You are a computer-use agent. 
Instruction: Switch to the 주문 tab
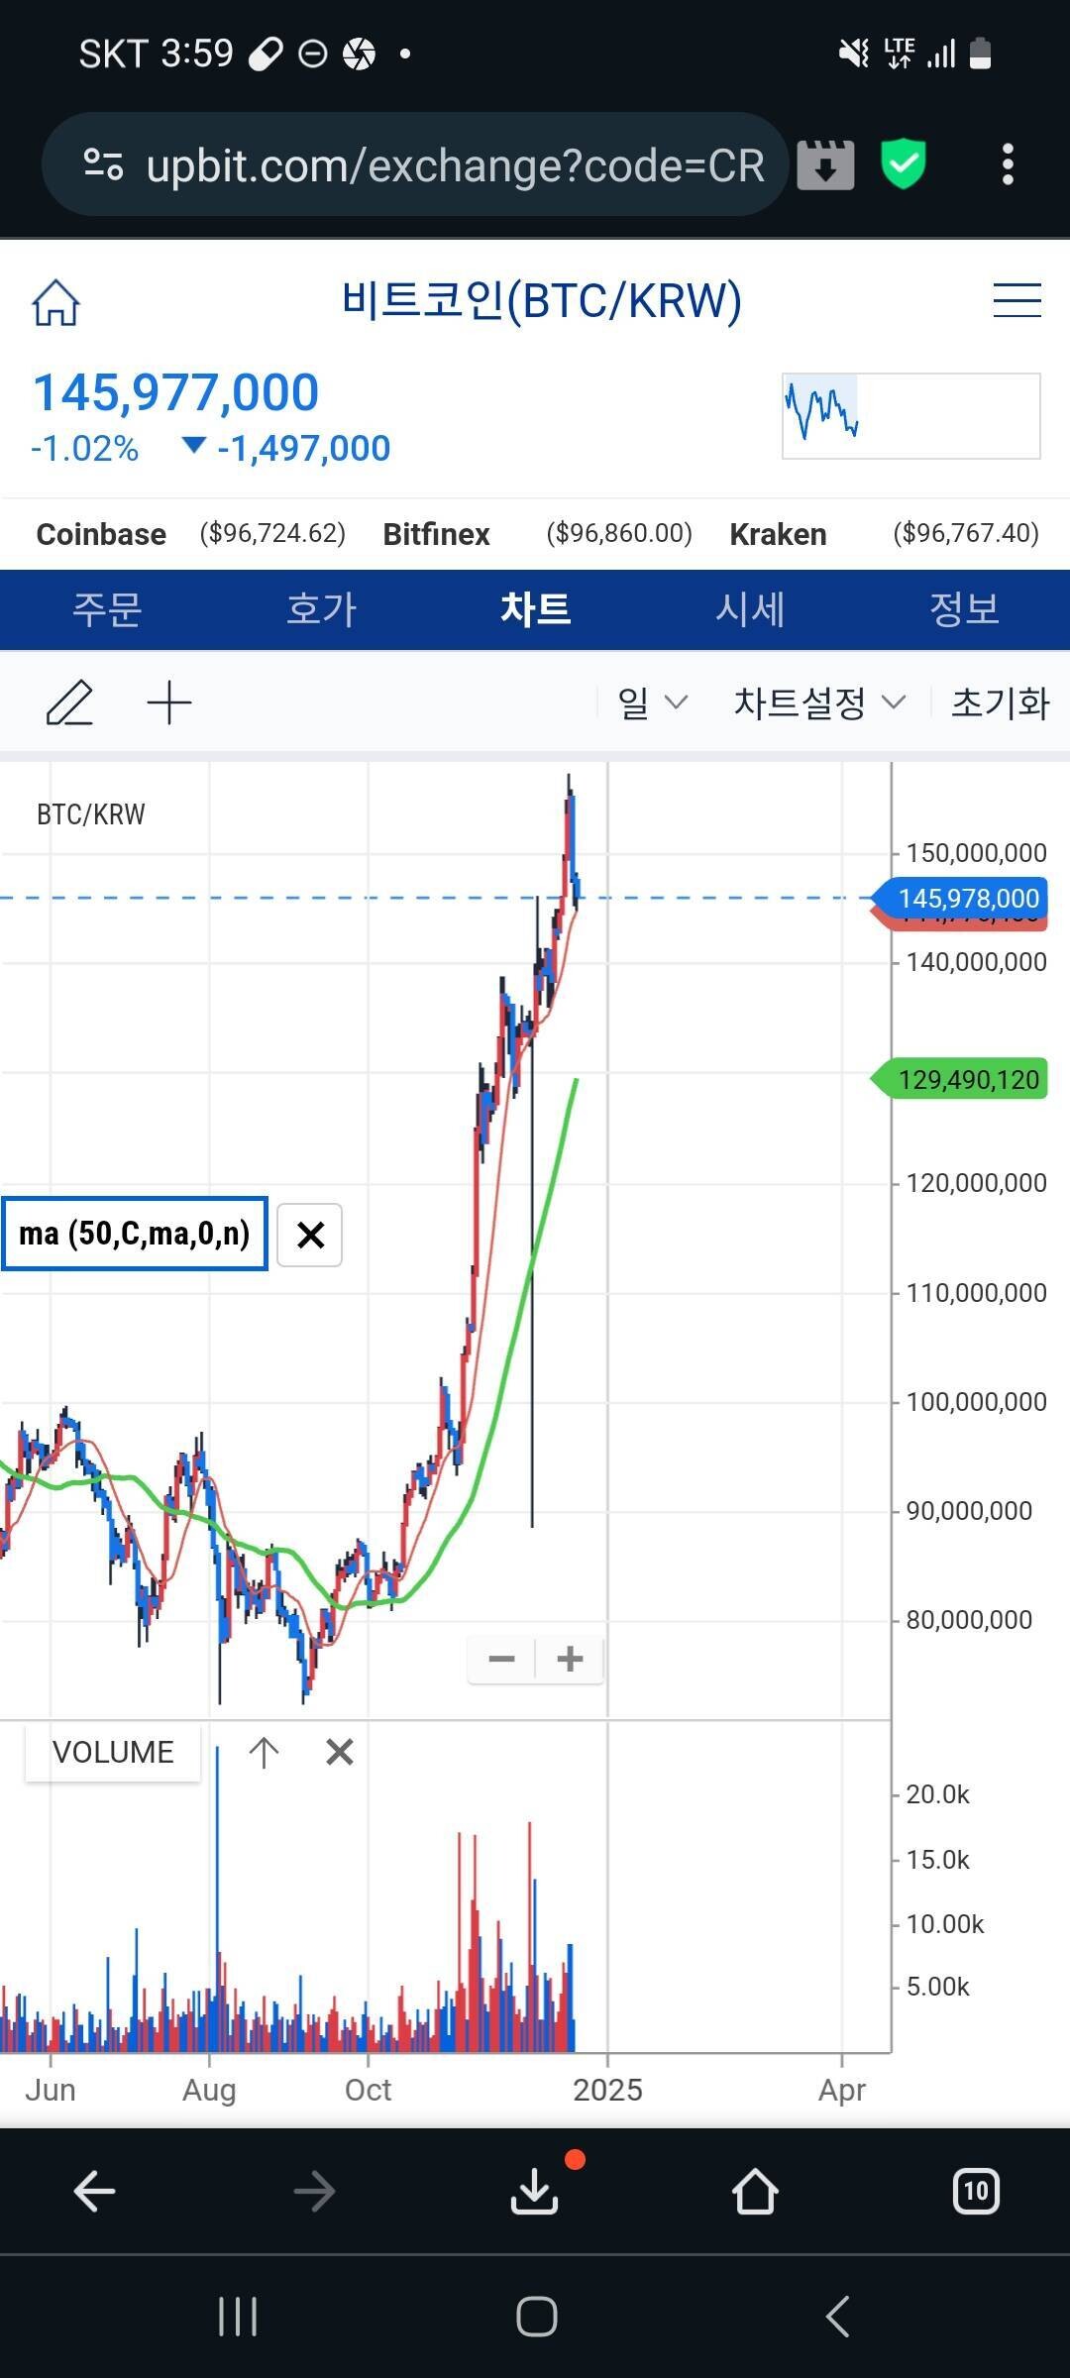coord(107,609)
